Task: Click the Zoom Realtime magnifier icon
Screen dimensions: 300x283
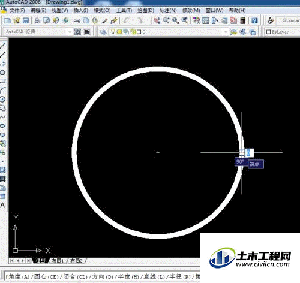Action: point(166,20)
